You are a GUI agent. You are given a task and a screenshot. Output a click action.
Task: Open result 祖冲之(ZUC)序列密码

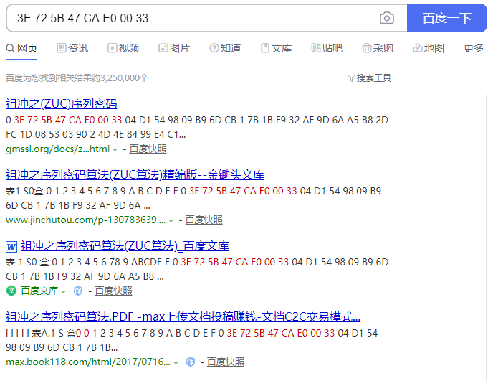(x=62, y=103)
